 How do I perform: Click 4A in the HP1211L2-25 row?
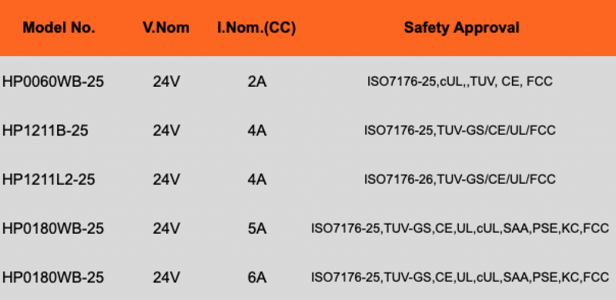tap(257, 180)
